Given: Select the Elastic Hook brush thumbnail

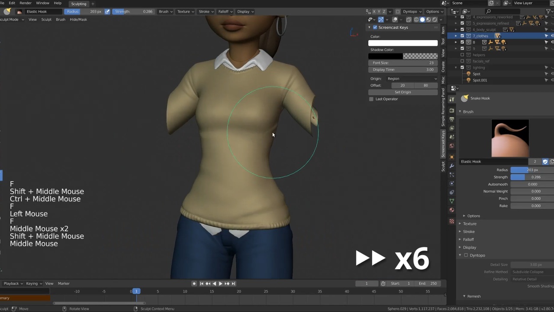Looking at the screenshot, I should click(510, 138).
